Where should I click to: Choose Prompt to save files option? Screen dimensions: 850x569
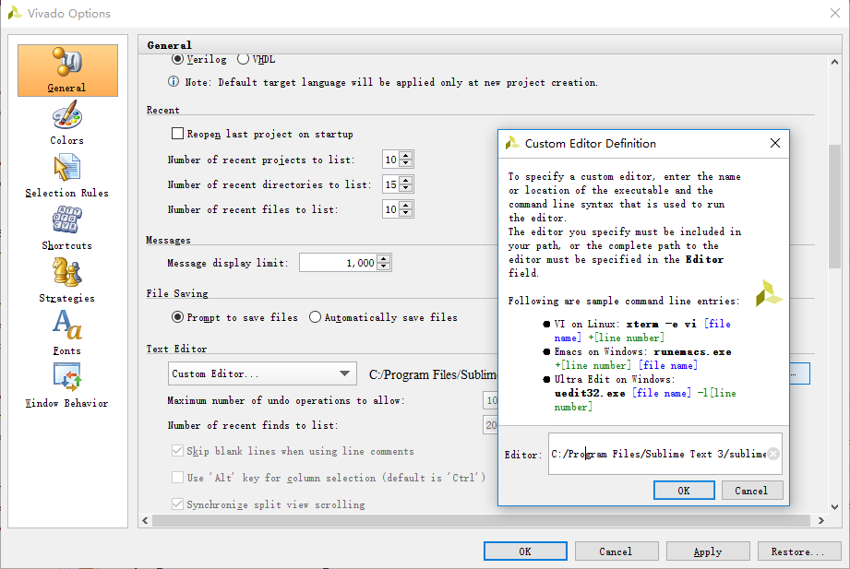click(x=178, y=317)
